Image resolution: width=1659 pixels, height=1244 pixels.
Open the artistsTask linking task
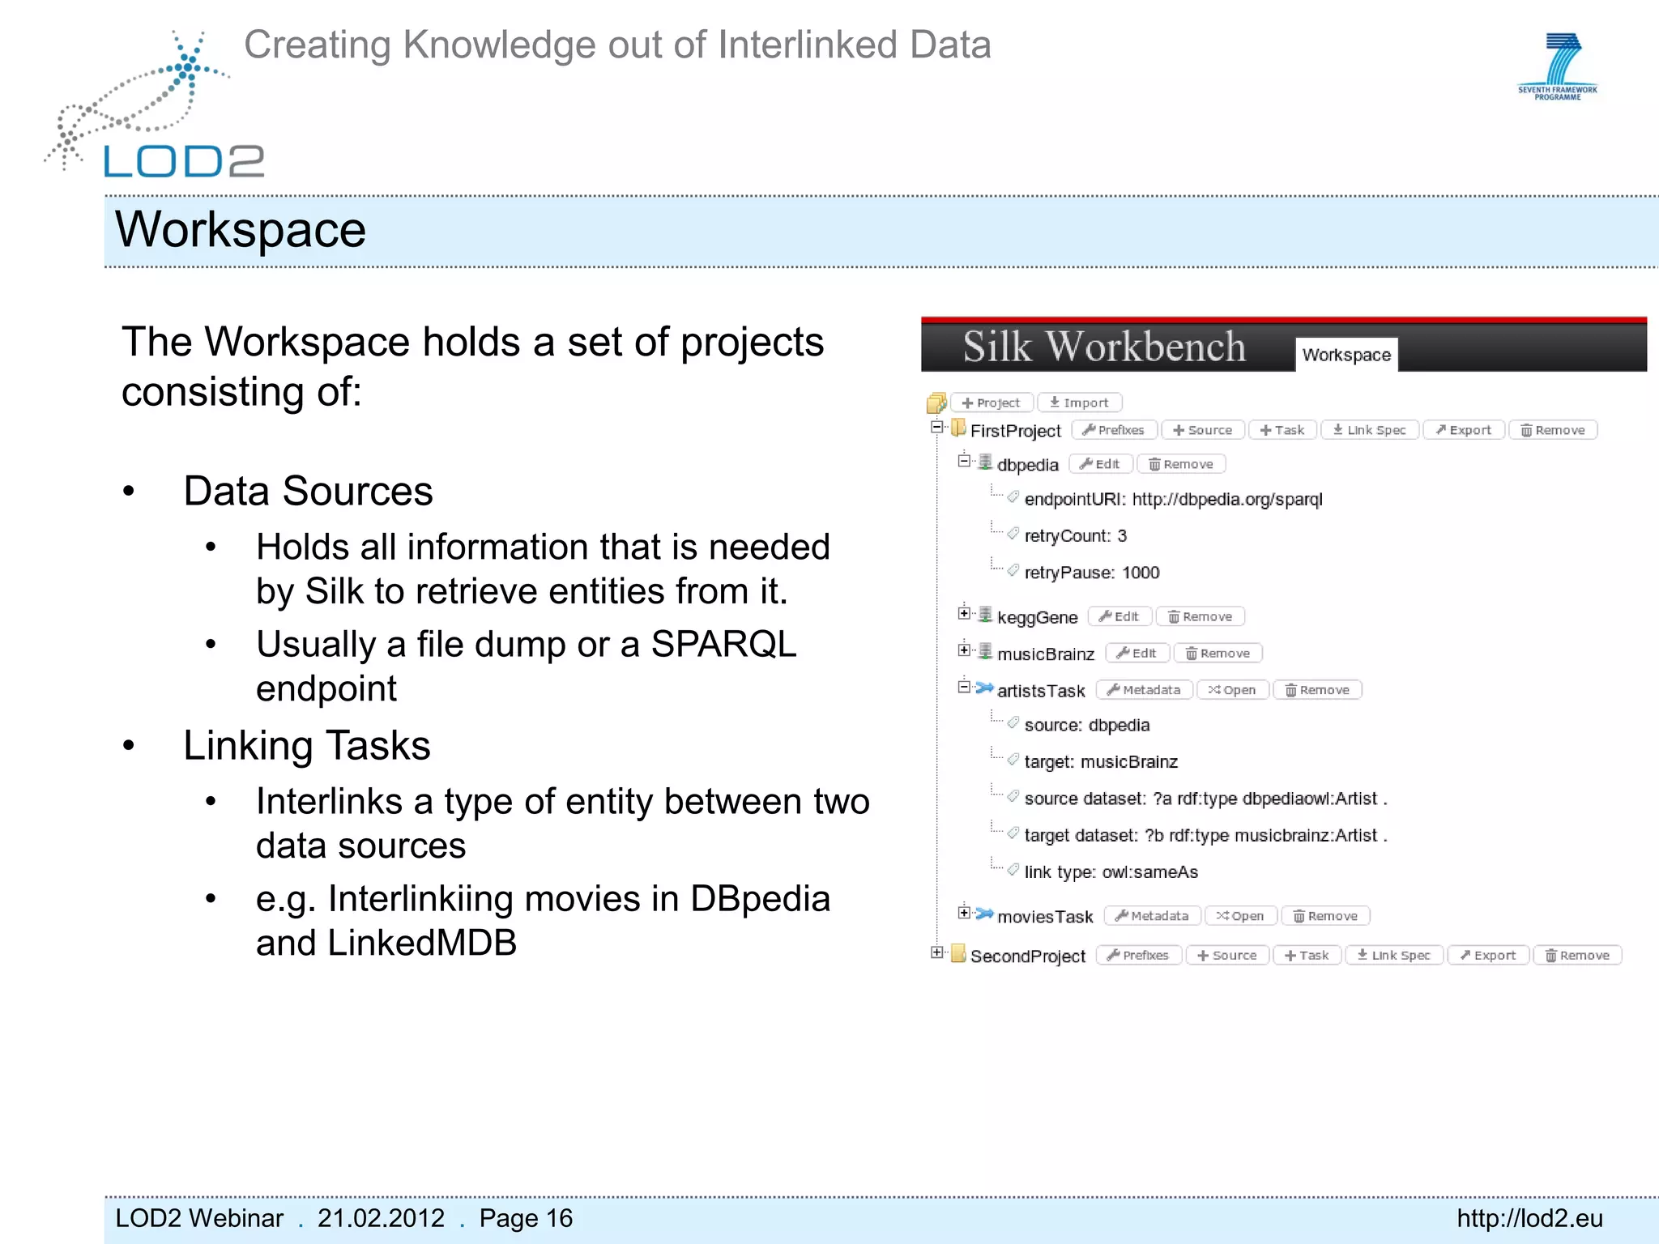pos(1232,690)
